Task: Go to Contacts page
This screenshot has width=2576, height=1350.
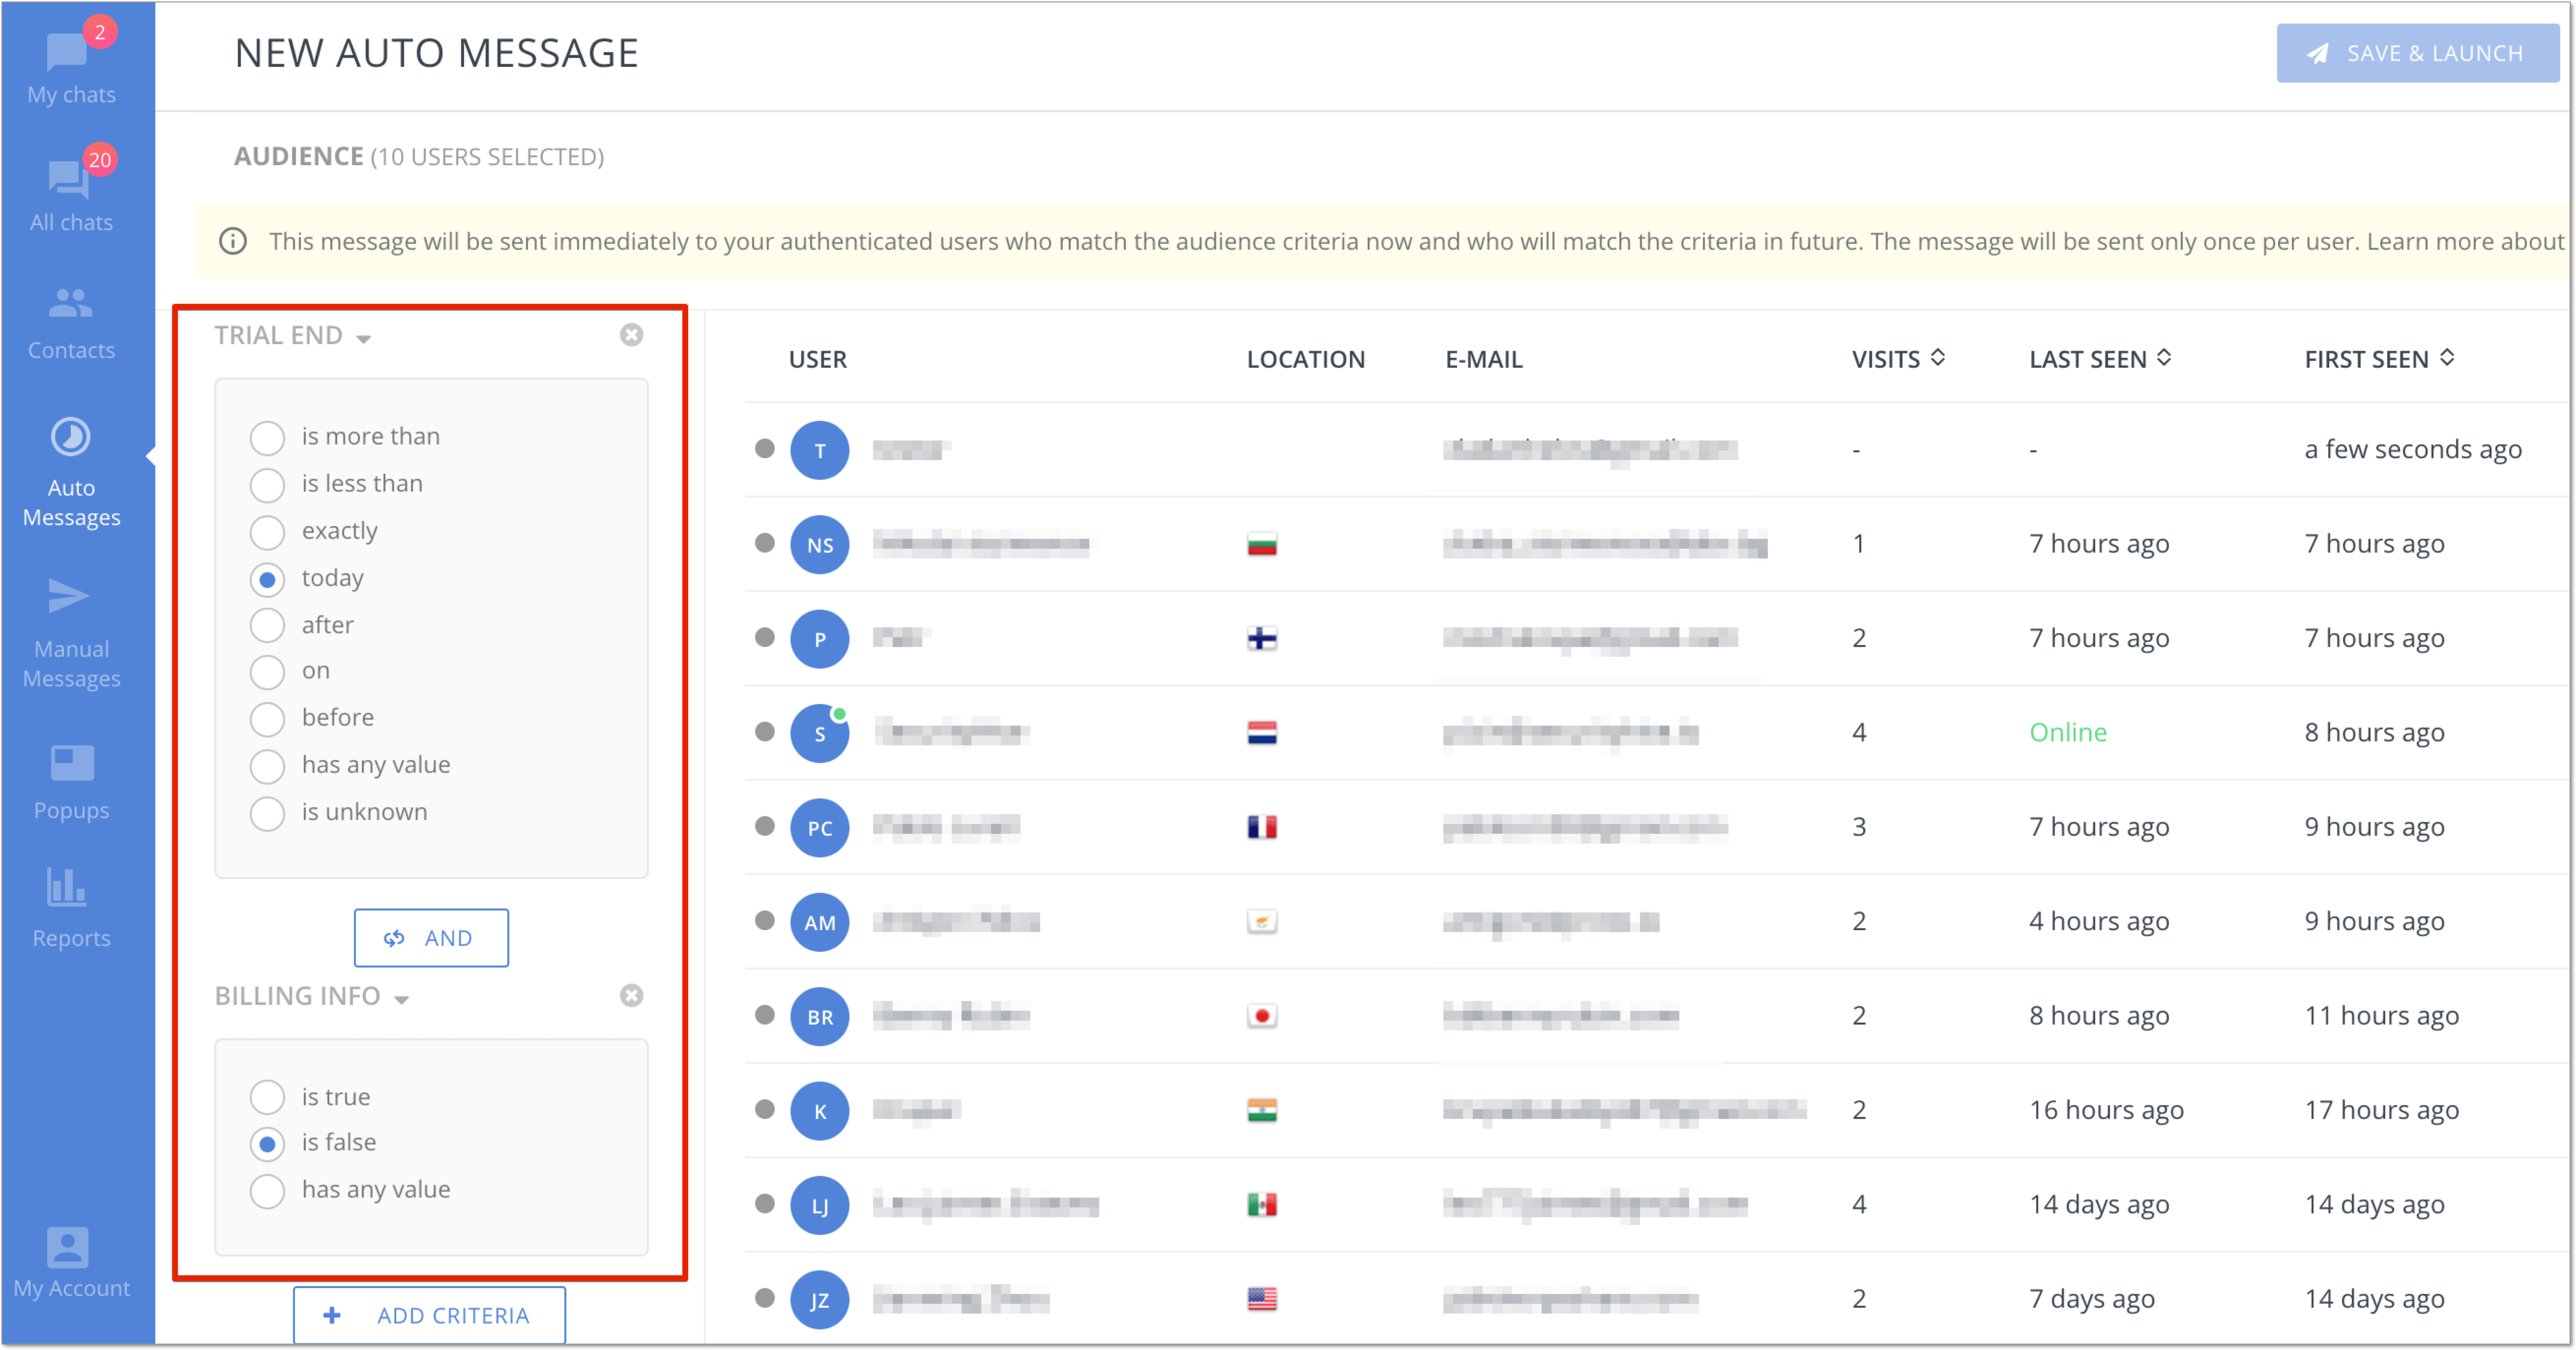Action: tap(71, 322)
